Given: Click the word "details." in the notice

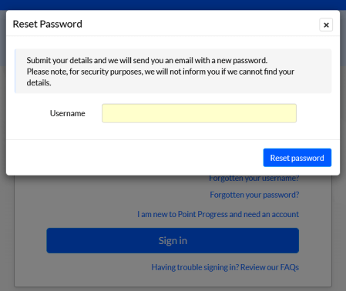Looking at the screenshot, I should point(39,83).
